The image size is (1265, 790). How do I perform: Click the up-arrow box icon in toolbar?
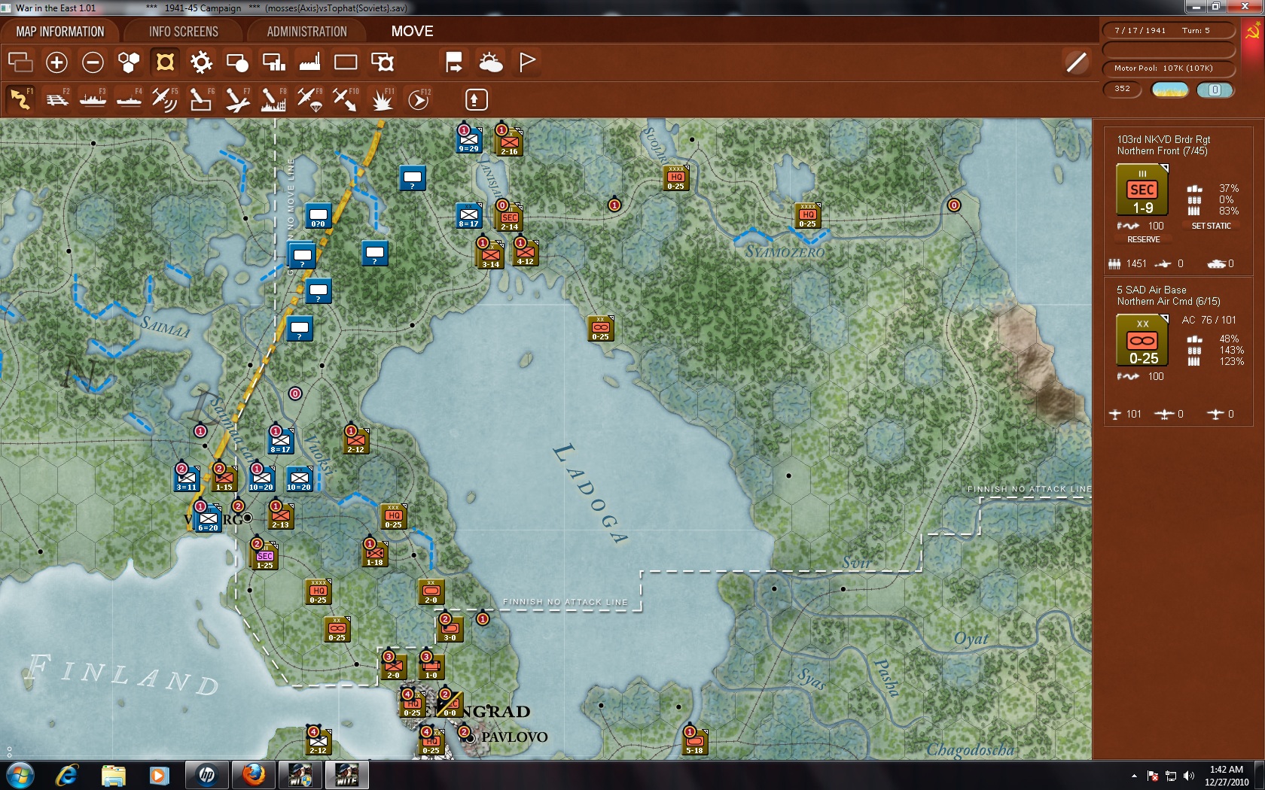tap(476, 99)
